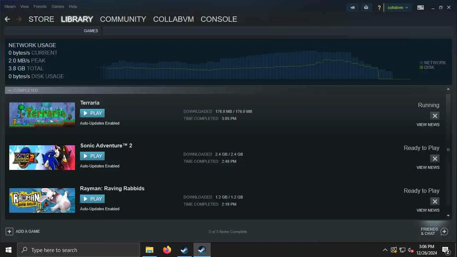Screen dimensions: 457x257
Task: Open the network tray icon
Action: click(x=402, y=250)
